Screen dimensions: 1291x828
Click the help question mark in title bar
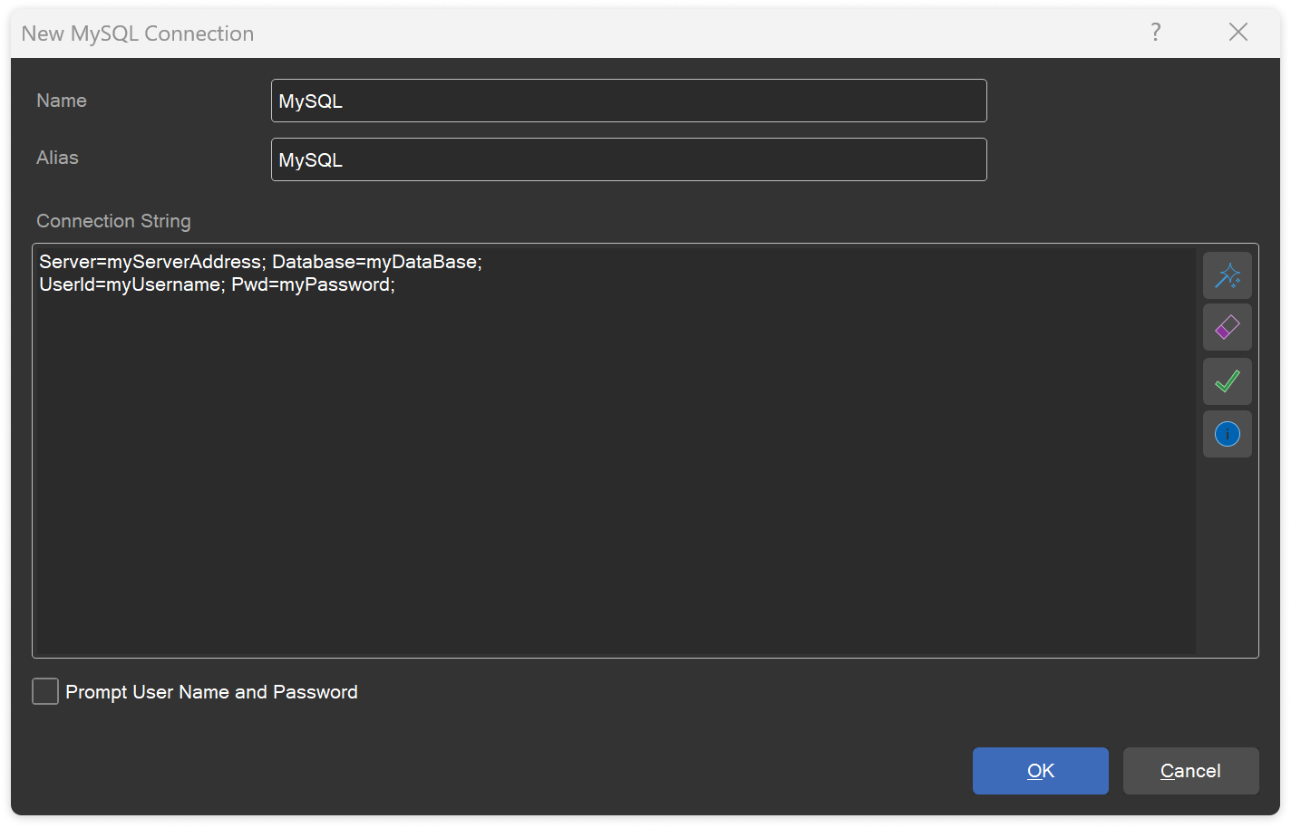tap(1156, 33)
